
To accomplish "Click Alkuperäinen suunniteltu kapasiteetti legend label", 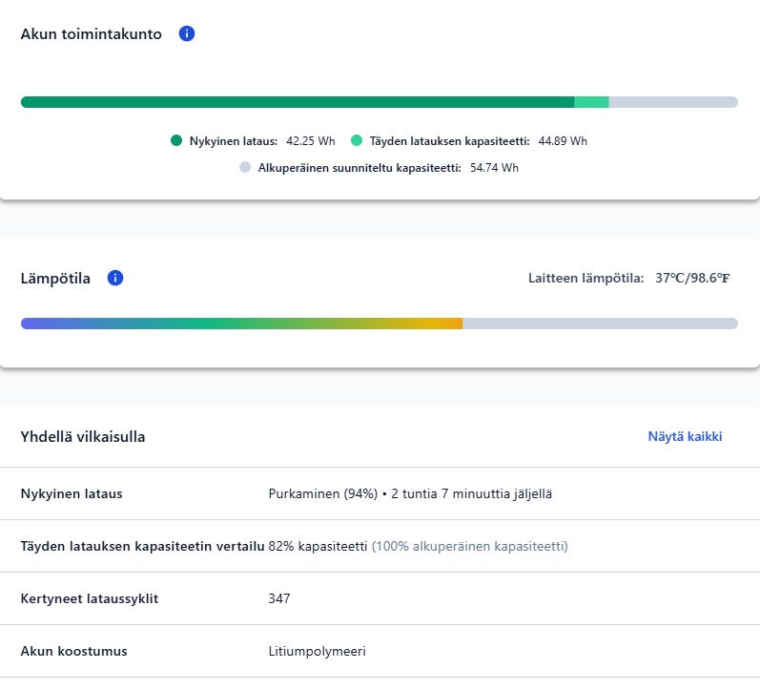I will coord(359,168).
